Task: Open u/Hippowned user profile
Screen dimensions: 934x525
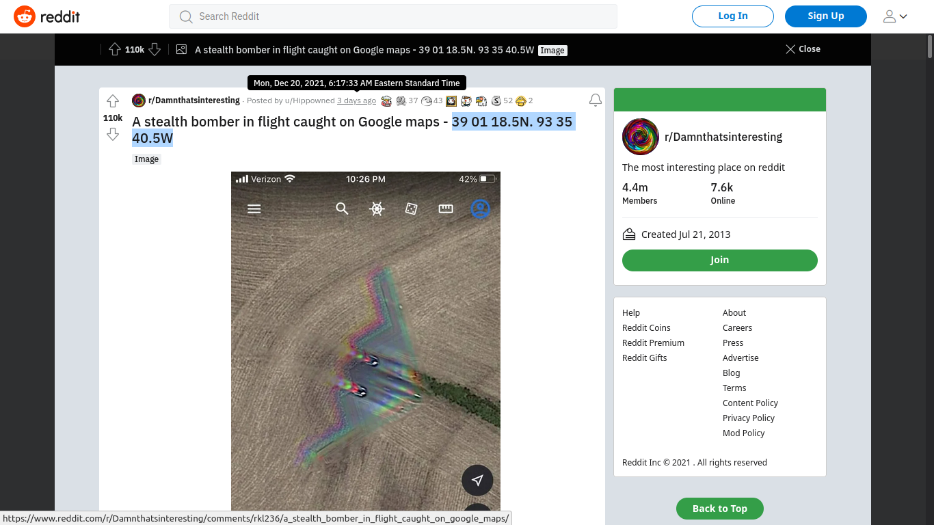Action: (310, 100)
